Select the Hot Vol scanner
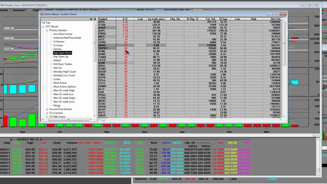This screenshot has height=184, width=327. 57,68
